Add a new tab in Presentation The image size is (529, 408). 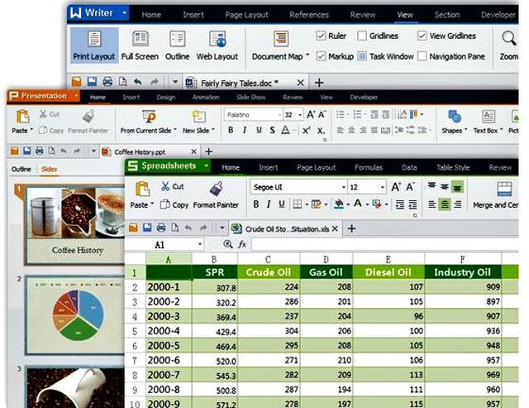click(209, 151)
